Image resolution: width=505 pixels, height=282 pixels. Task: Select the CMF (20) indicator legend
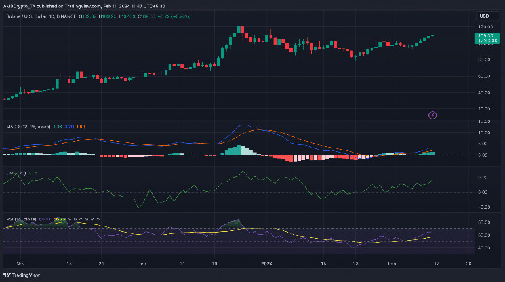point(16,173)
